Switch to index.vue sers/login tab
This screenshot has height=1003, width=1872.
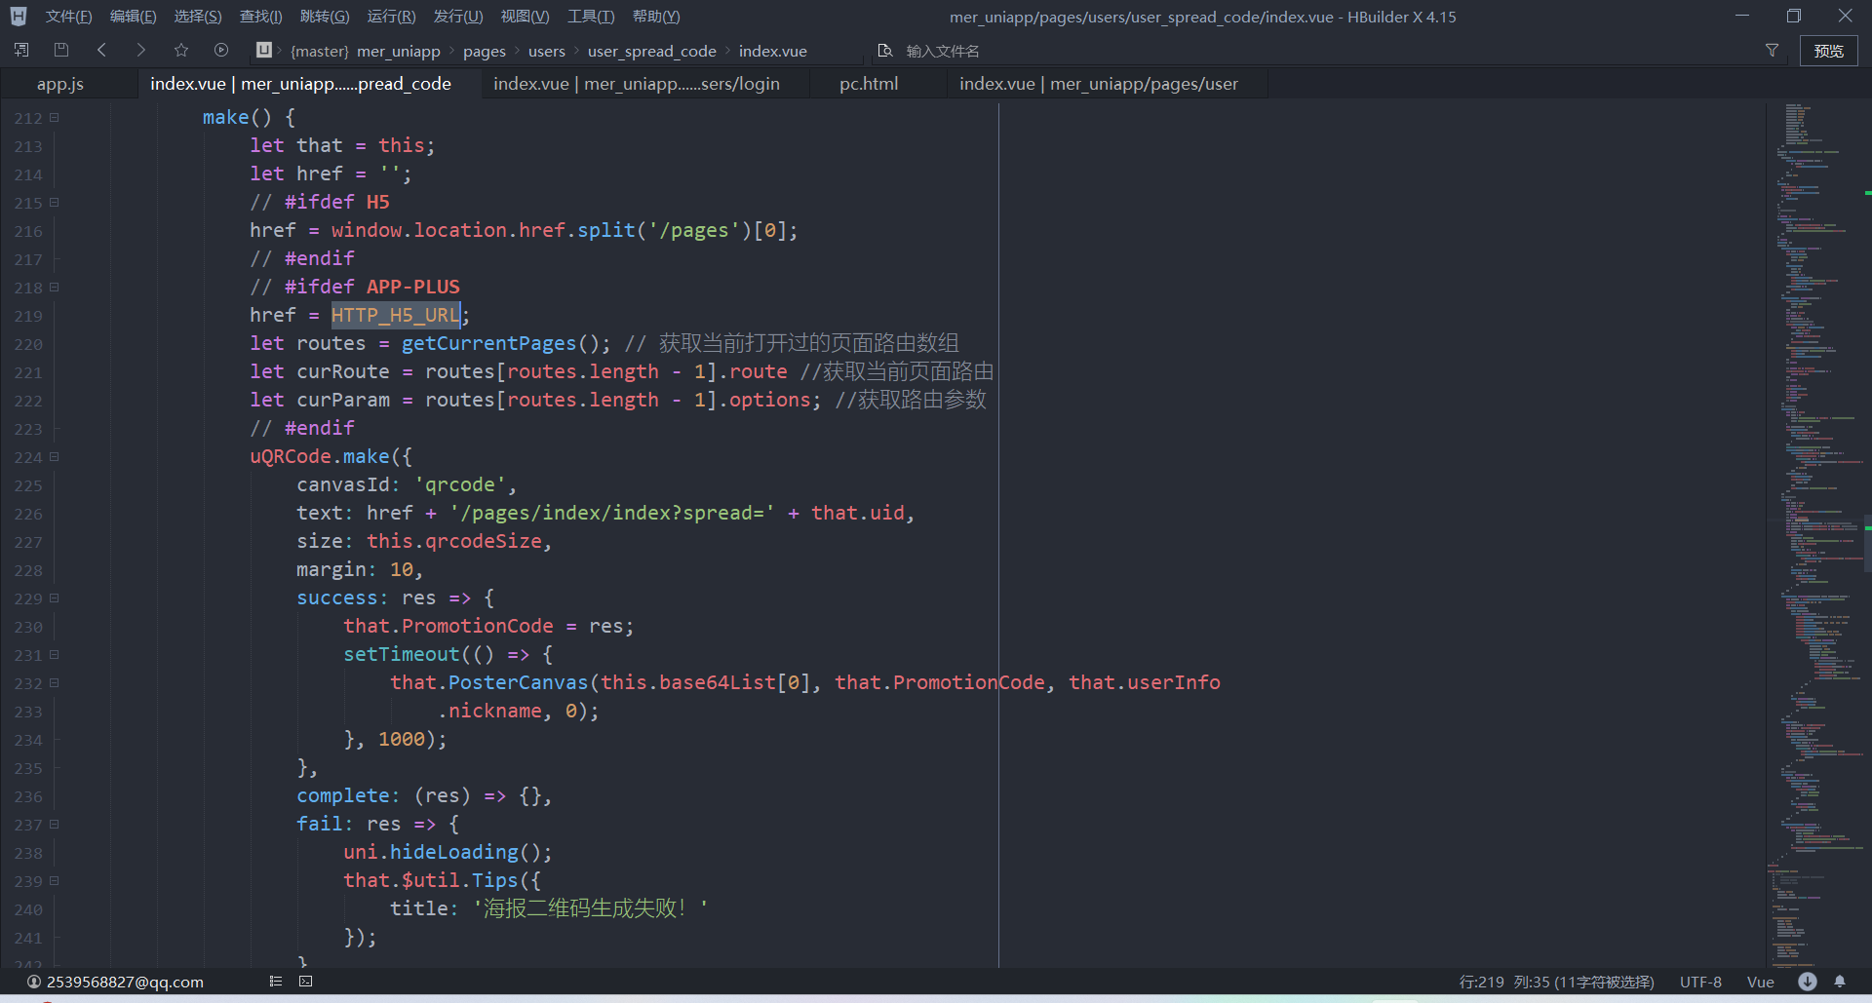click(x=637, y=84)
